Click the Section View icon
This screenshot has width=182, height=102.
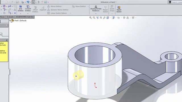click(x=101, y=18)
